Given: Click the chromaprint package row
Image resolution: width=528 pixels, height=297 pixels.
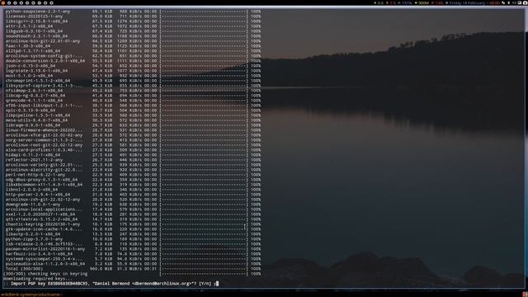Looking at the screenshot, I should [x=133, y=81].
